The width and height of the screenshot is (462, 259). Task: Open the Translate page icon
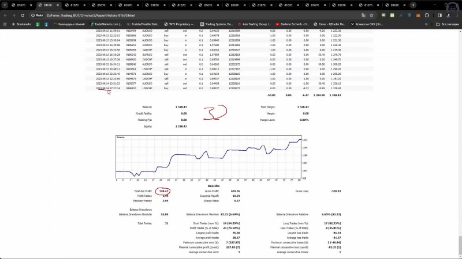[x=364, y=16]
